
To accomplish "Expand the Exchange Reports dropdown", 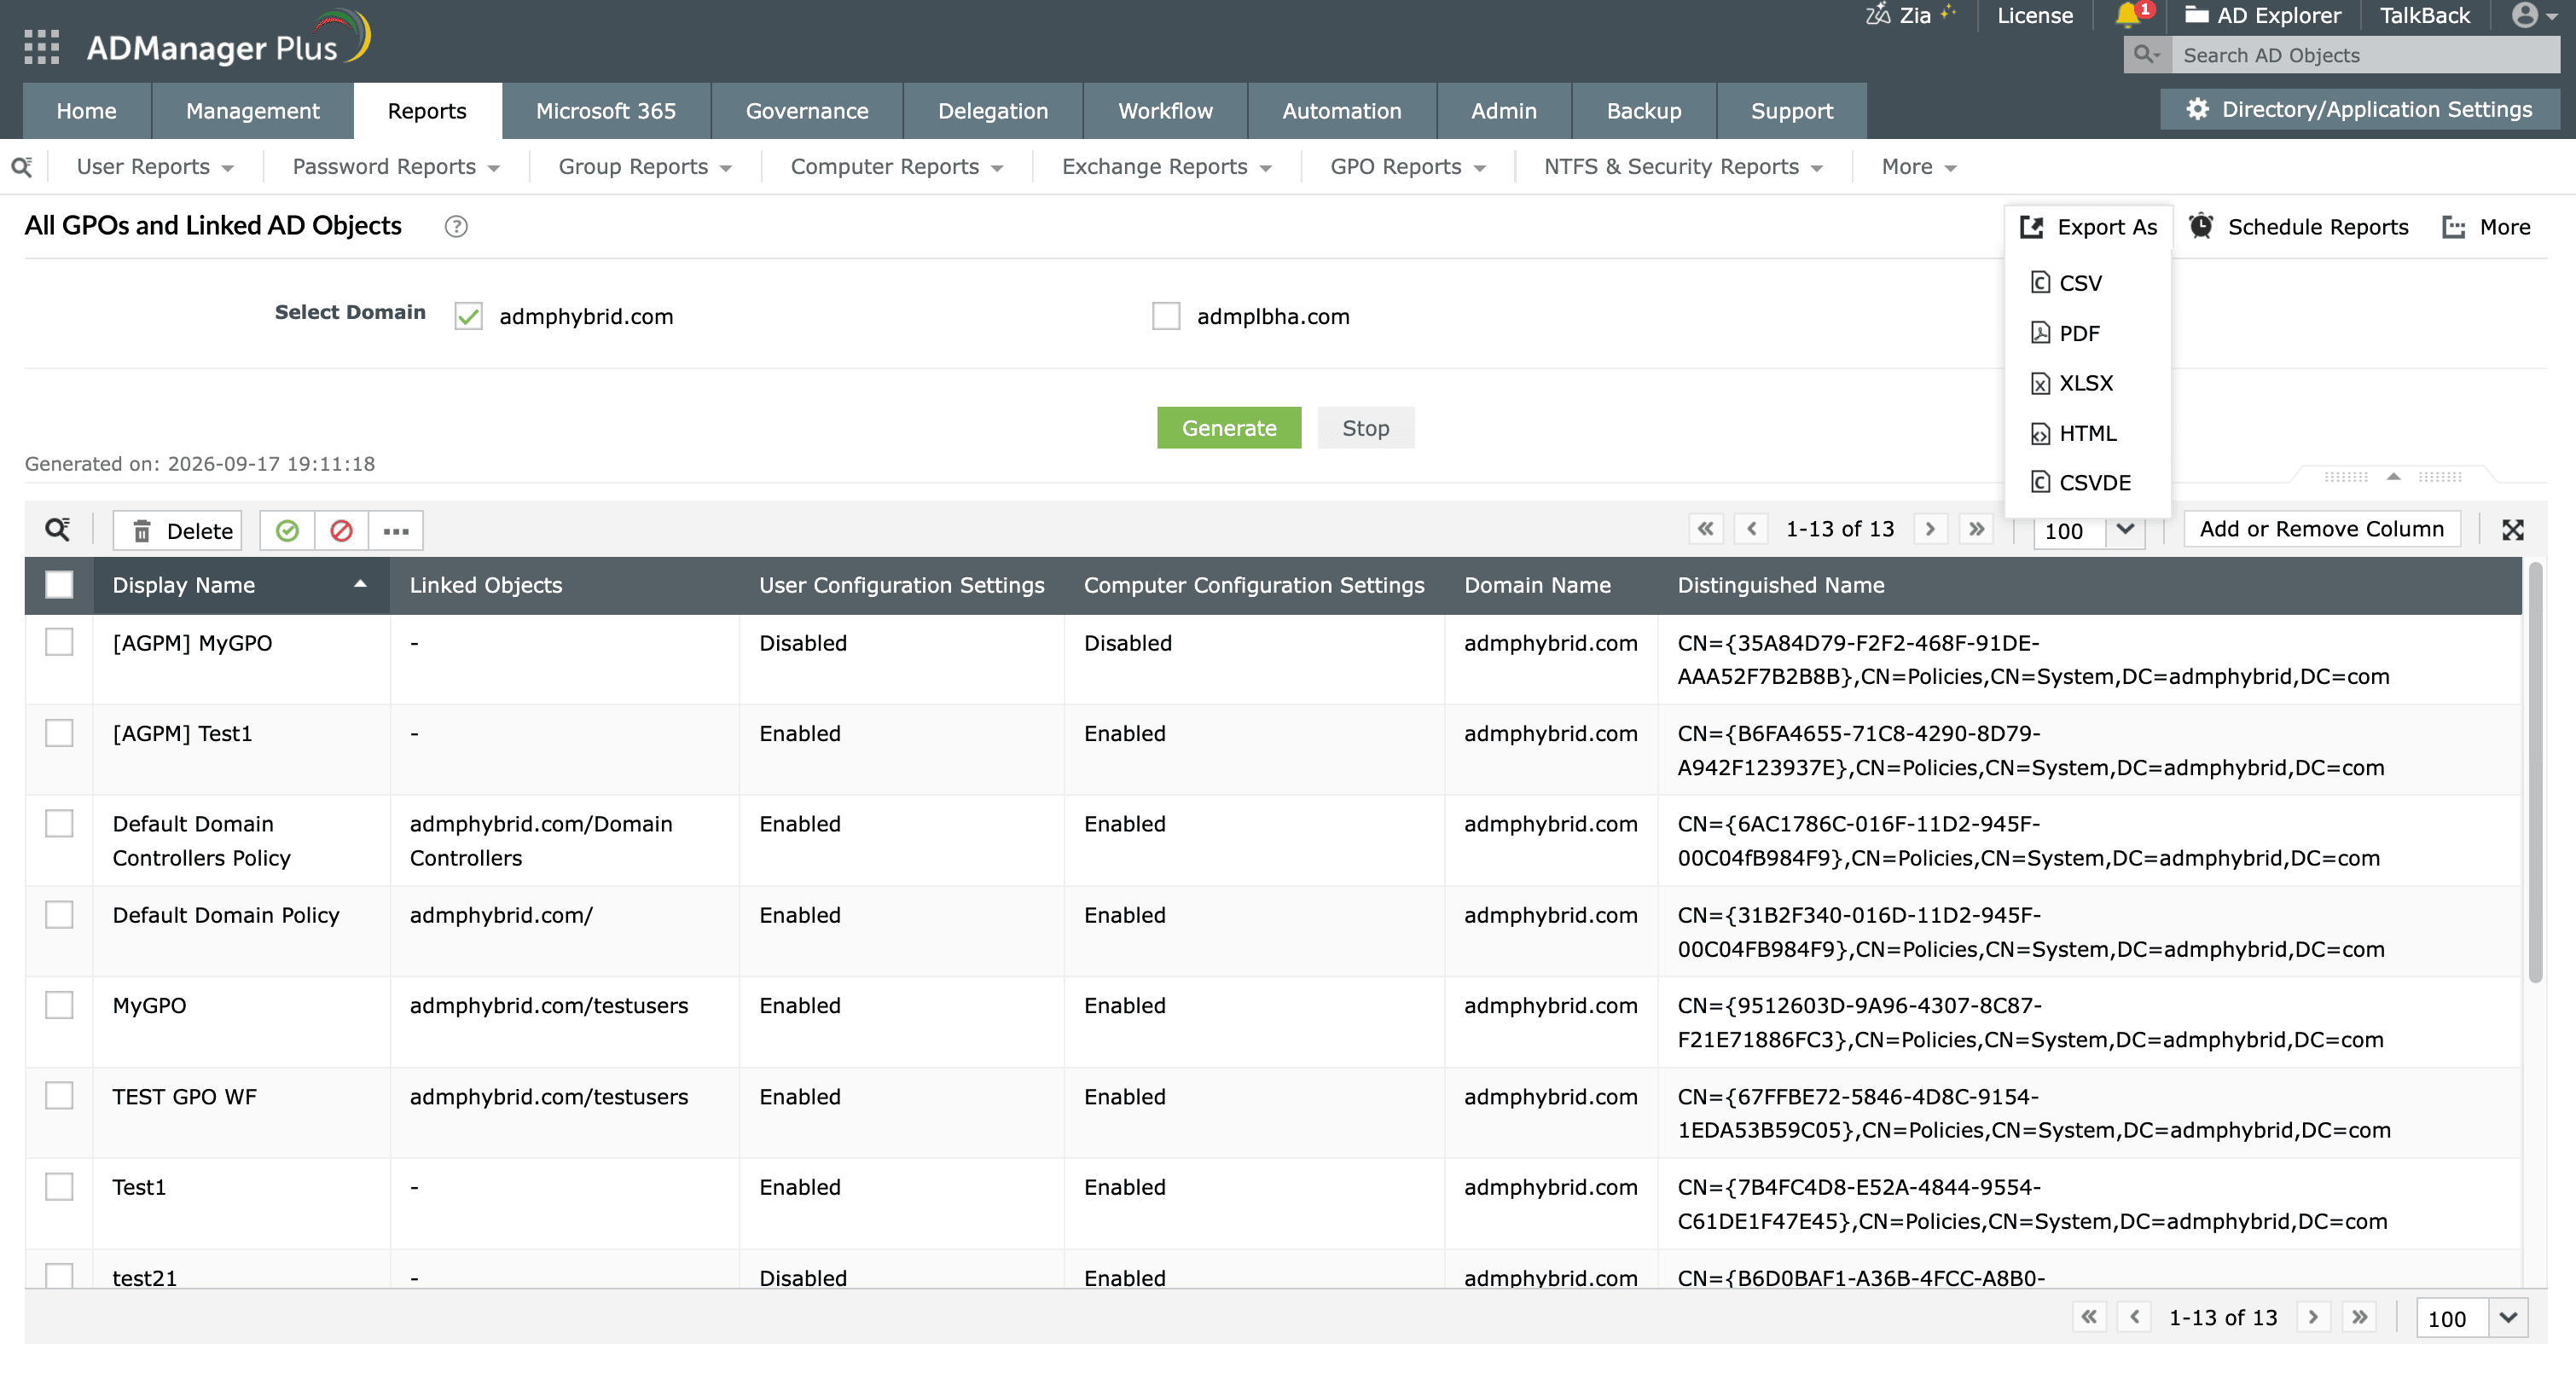I will (x=1166, y=167).
